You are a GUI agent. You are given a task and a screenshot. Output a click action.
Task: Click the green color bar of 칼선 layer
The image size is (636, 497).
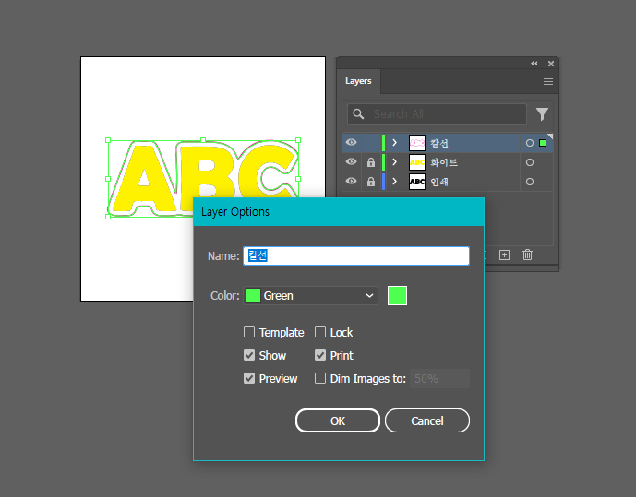[383, 143]
